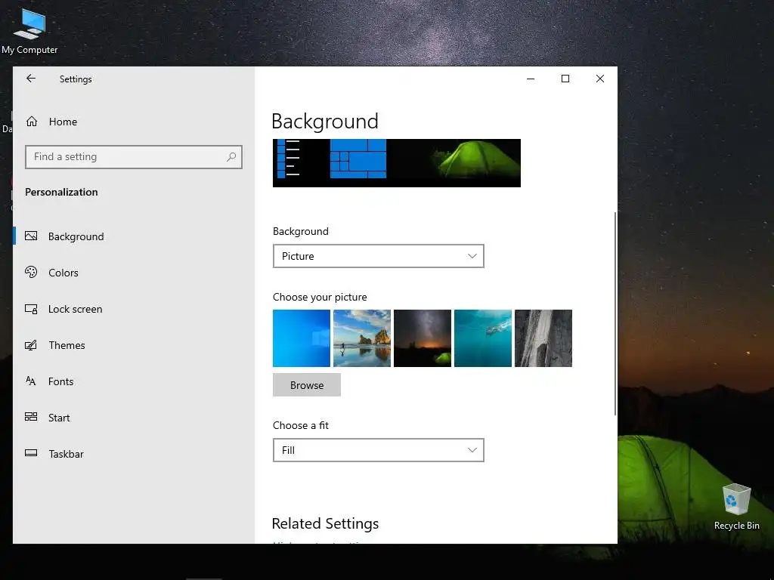Go to Colors settings
774x580 pixels.
click(x=133, y=272)
